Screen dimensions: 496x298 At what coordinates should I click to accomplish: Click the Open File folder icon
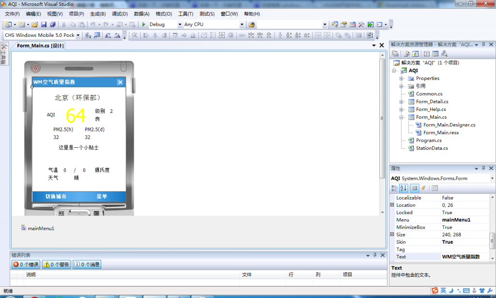click(x=35, y=24)
